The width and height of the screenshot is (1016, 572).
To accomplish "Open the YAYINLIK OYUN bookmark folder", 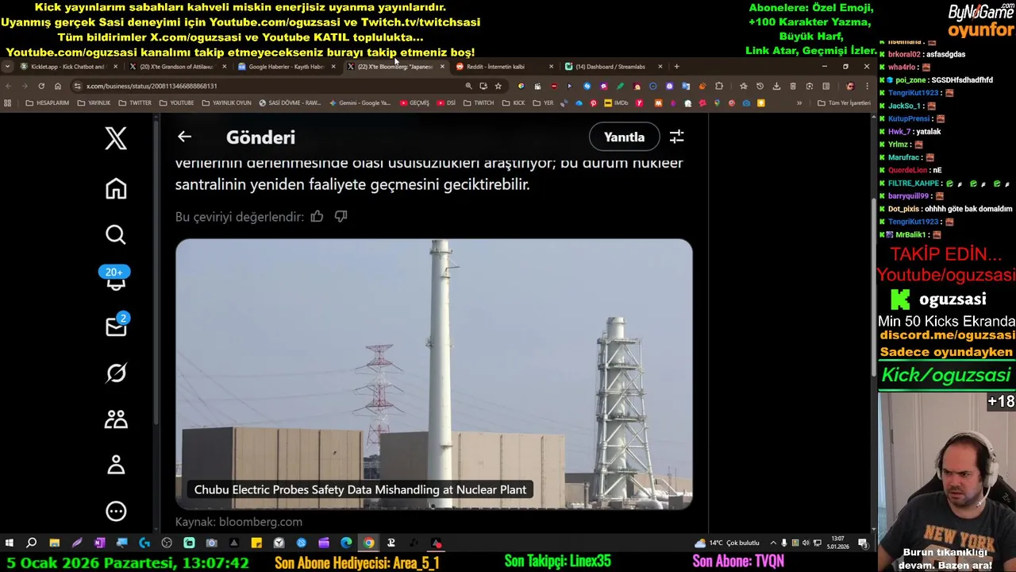I will (226, 103).
